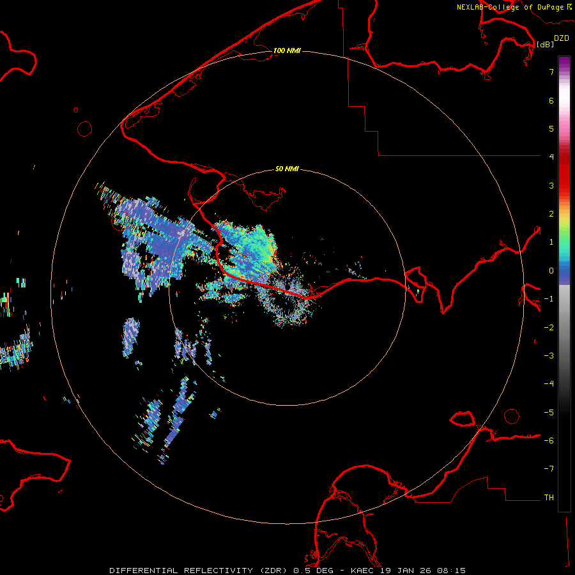Click the 2 value on the color scale
The image size is (575, 575).
pyautogui.click(x=551, y=214)
